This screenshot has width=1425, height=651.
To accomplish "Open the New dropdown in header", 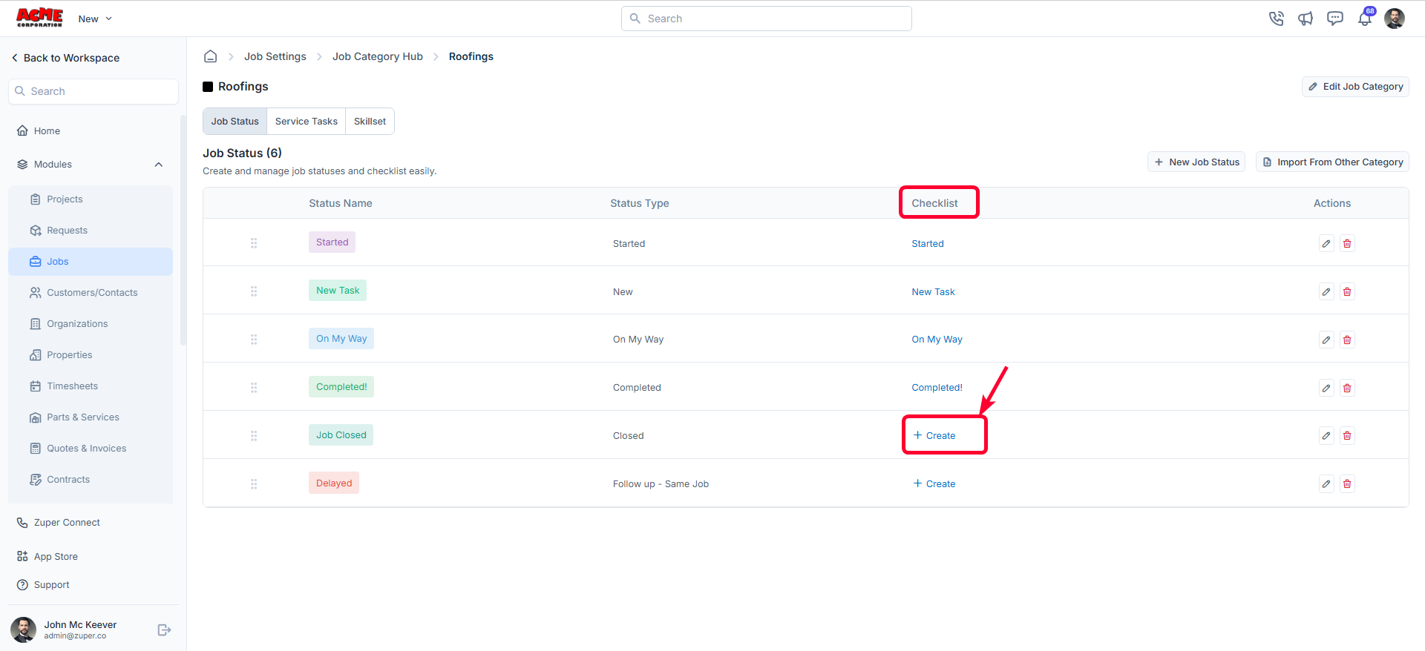I will coord(95,19).
